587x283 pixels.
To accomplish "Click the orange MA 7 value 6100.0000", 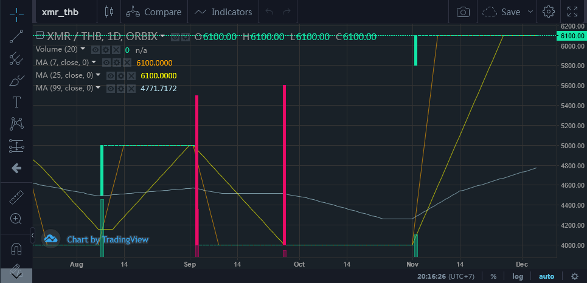I will click(x=155, y=63).
